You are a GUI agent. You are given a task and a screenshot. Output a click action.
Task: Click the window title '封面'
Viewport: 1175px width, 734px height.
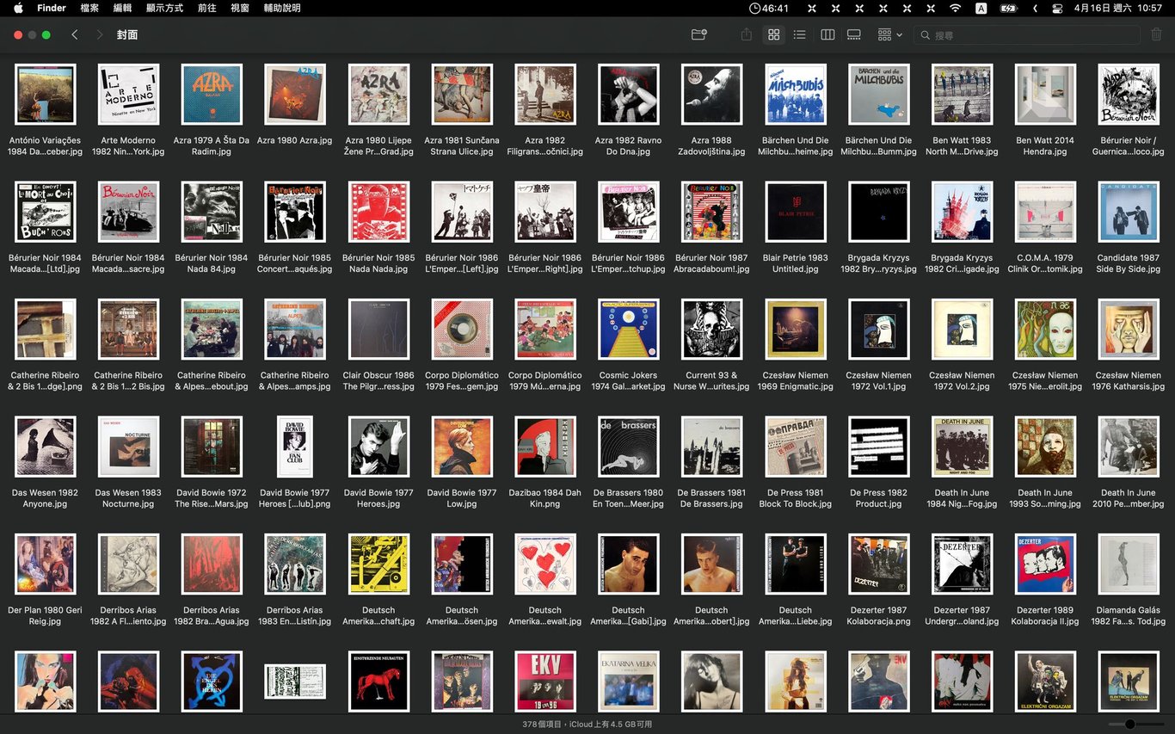pos(127,34)
